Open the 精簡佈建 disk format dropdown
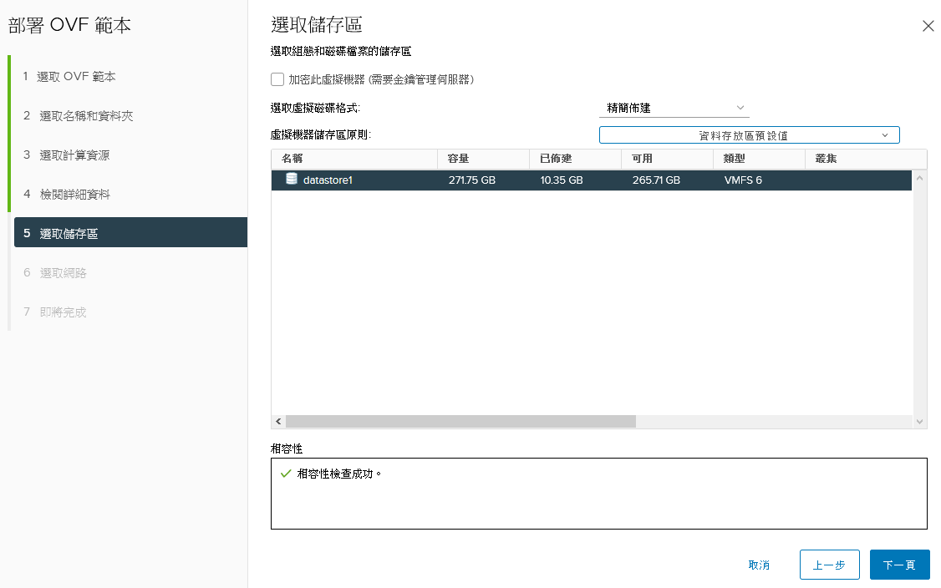This screenshot has height=588, width=941. pyautogui.click(x=674, y=108)
